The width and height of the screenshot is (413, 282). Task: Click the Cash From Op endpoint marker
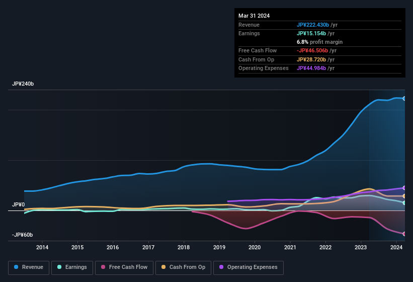404,196
